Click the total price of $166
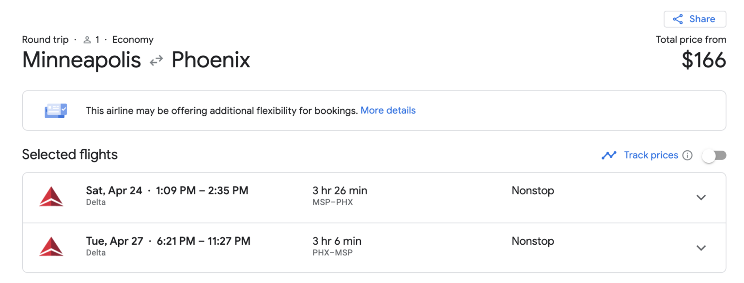Viewport: 744px width, 283px height. click(703, 60)
